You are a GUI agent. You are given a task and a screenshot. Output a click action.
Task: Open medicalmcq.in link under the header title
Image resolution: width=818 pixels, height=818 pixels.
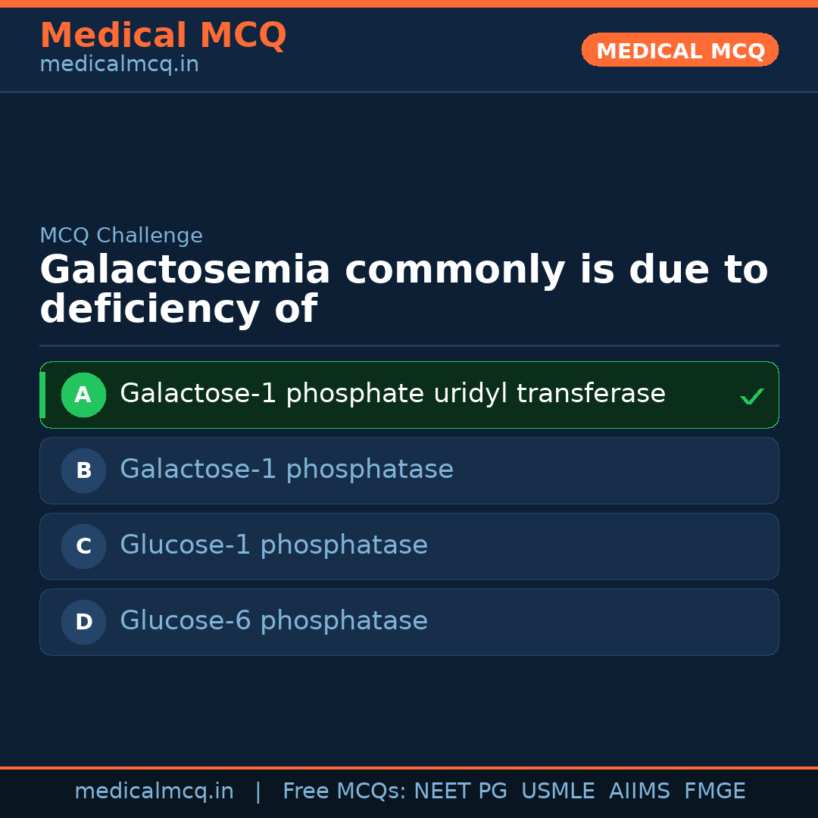click(x=119, y=64)
